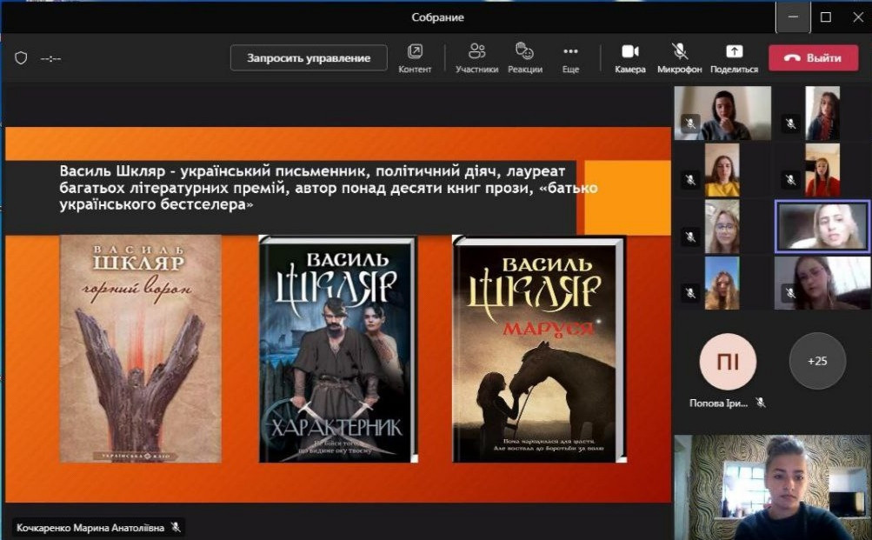Viewport: 872px width, 540px height.
Task: Open the Реакции menu
Action: (524, 58)
